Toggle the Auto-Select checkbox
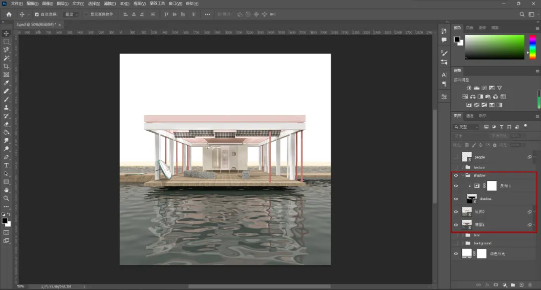Image resolution: width=541 pixels, height=290 pixels. (37, 15)
